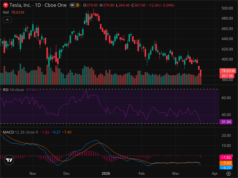
Task: Click the D delayed-data badge
Action: 78,5
